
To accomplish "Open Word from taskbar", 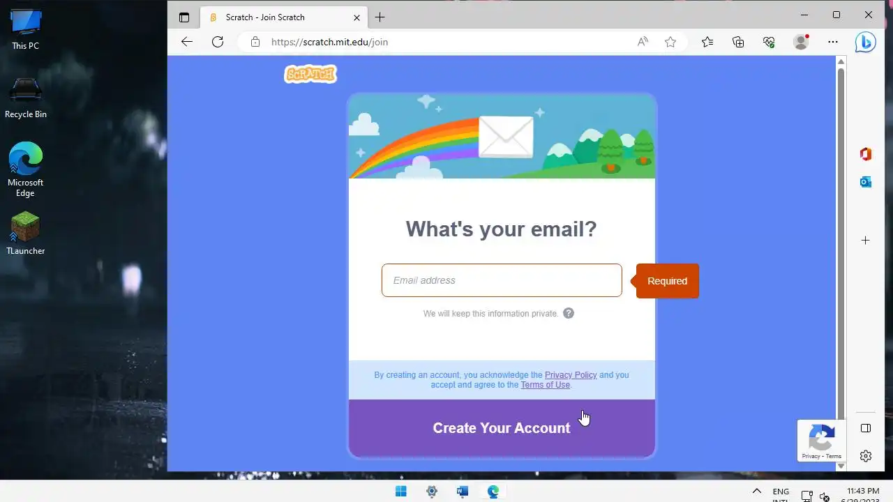I will click(x=463, y=492).
